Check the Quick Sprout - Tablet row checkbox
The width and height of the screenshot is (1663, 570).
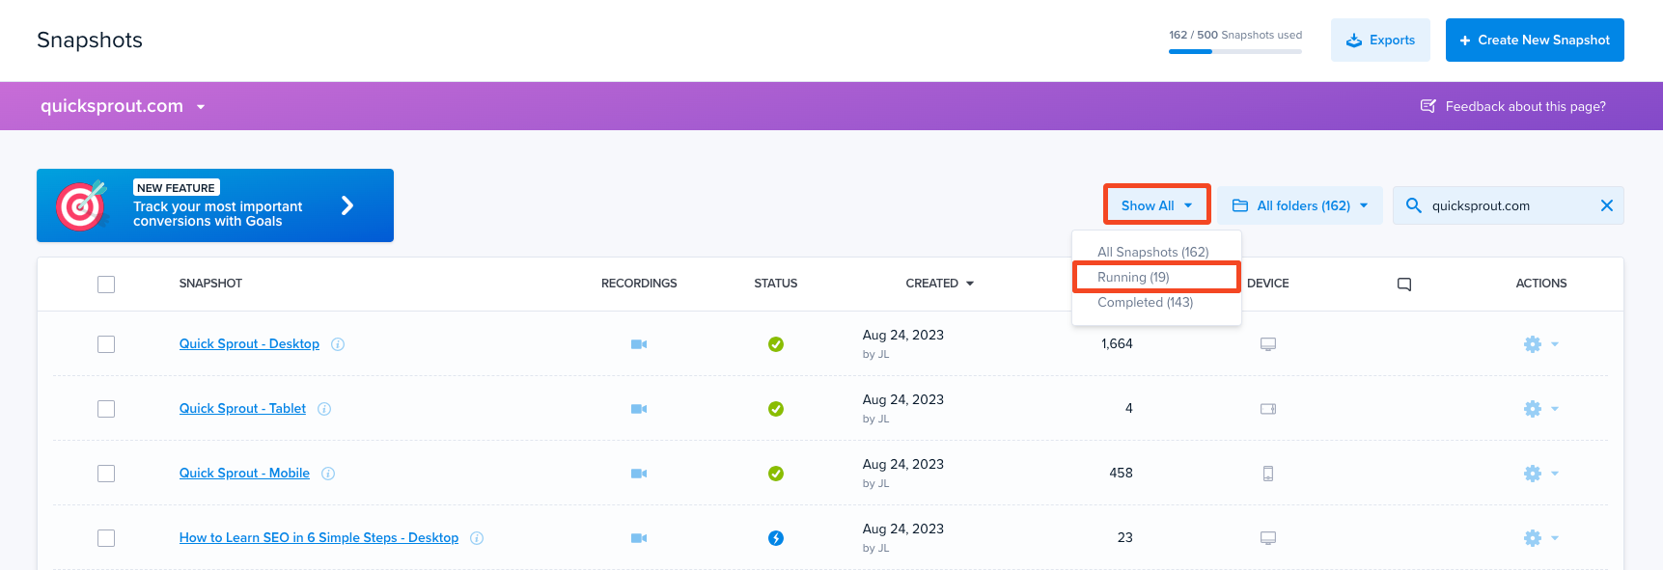(x=106, y=409)
